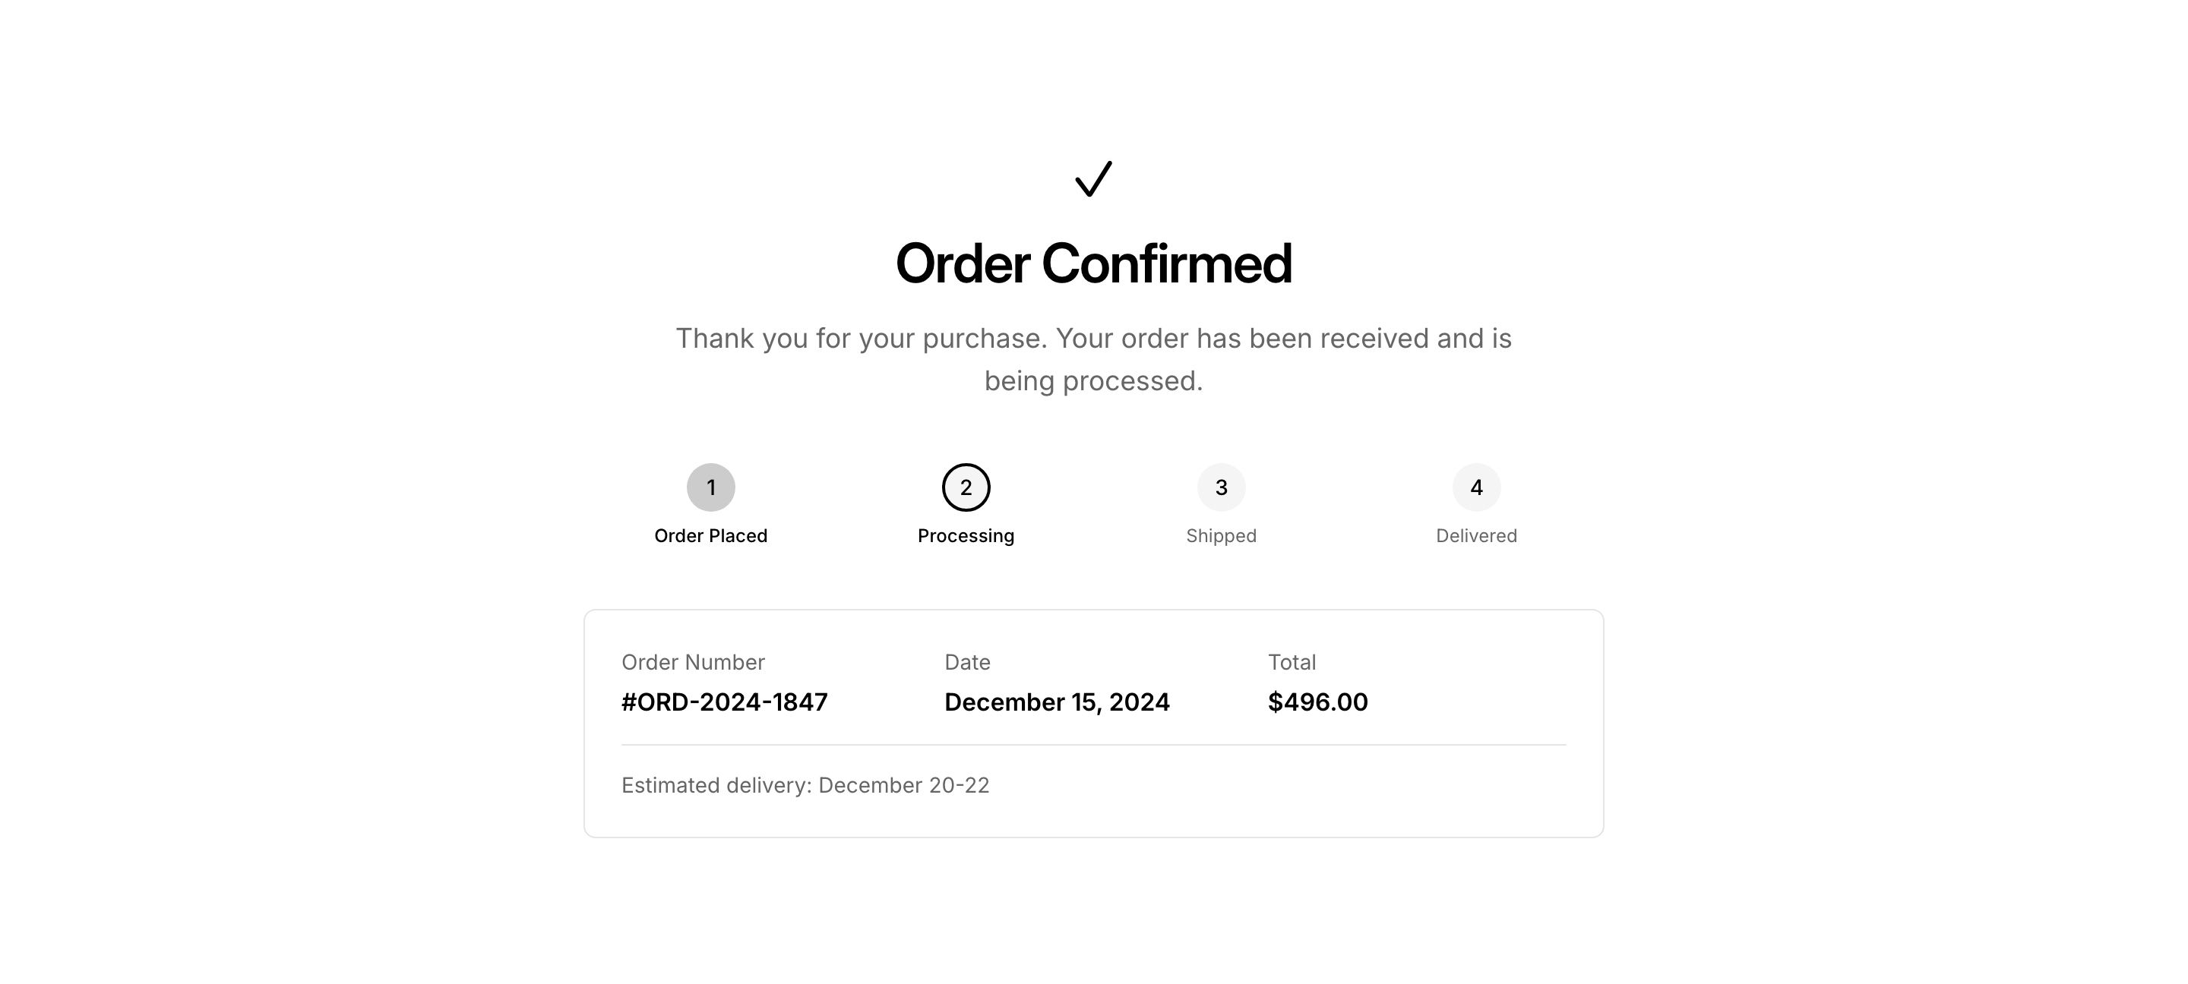Screen dimensions: 2188x984
Task: Click the "Order Number" field label
Action: 693,662
